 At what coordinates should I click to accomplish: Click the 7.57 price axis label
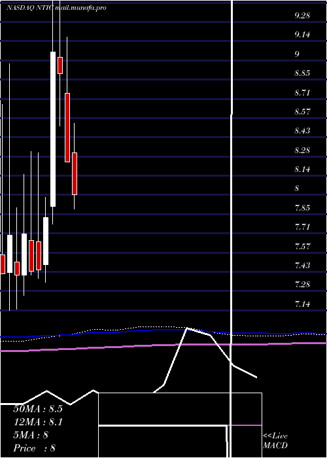[x=302, y=247]
